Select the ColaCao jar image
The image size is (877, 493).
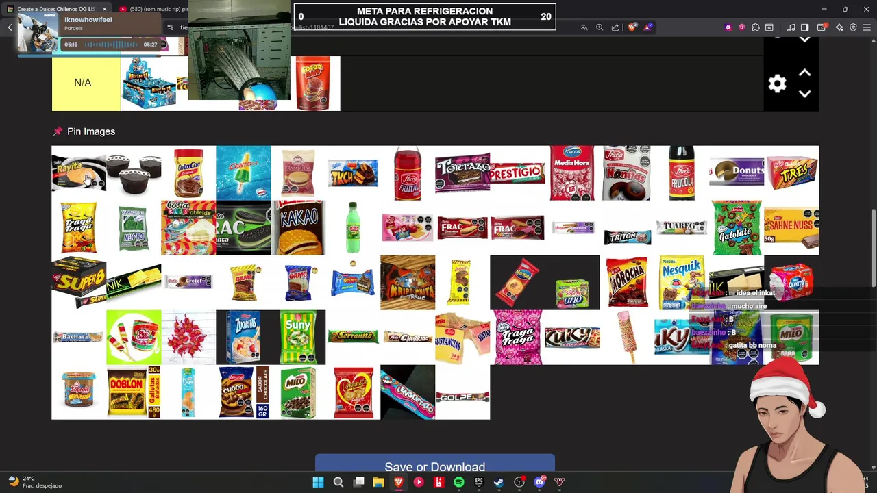(x=188, y=173)
